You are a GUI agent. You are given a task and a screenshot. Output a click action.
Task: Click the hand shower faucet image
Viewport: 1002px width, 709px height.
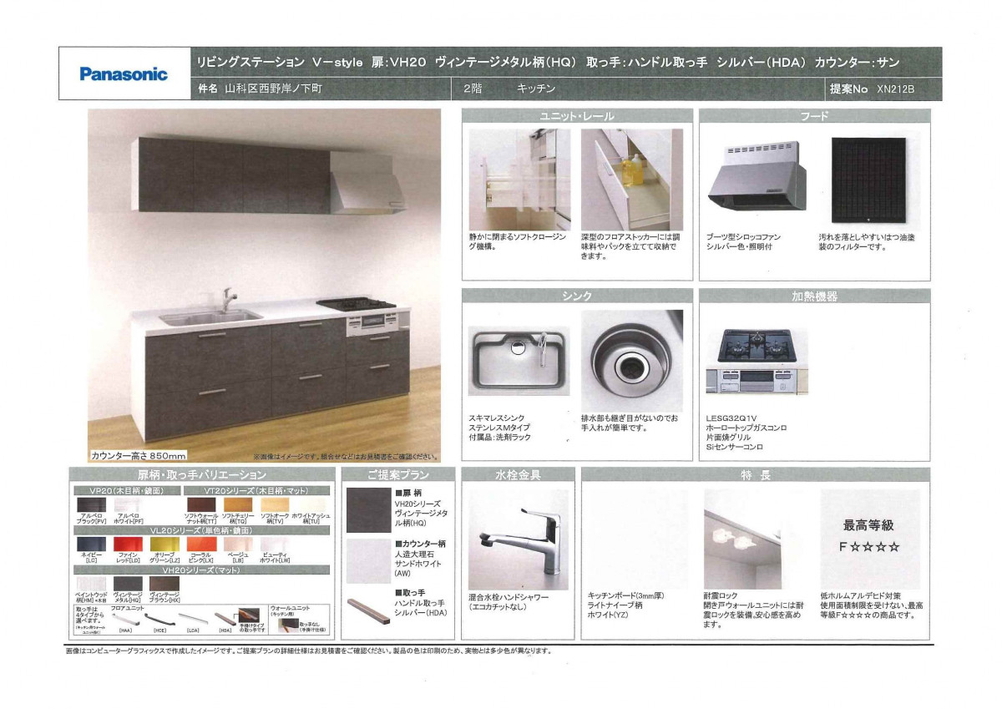(518, 539)
